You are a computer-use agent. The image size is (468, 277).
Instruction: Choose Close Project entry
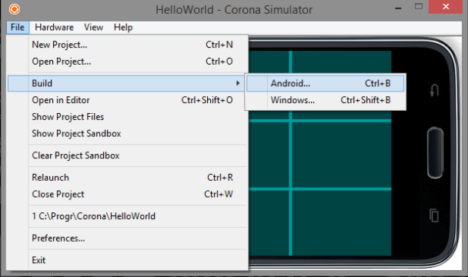point(128,195)
